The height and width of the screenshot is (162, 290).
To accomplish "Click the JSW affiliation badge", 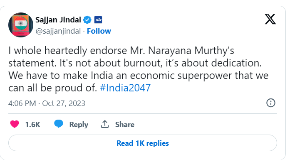I will [98, 20].
